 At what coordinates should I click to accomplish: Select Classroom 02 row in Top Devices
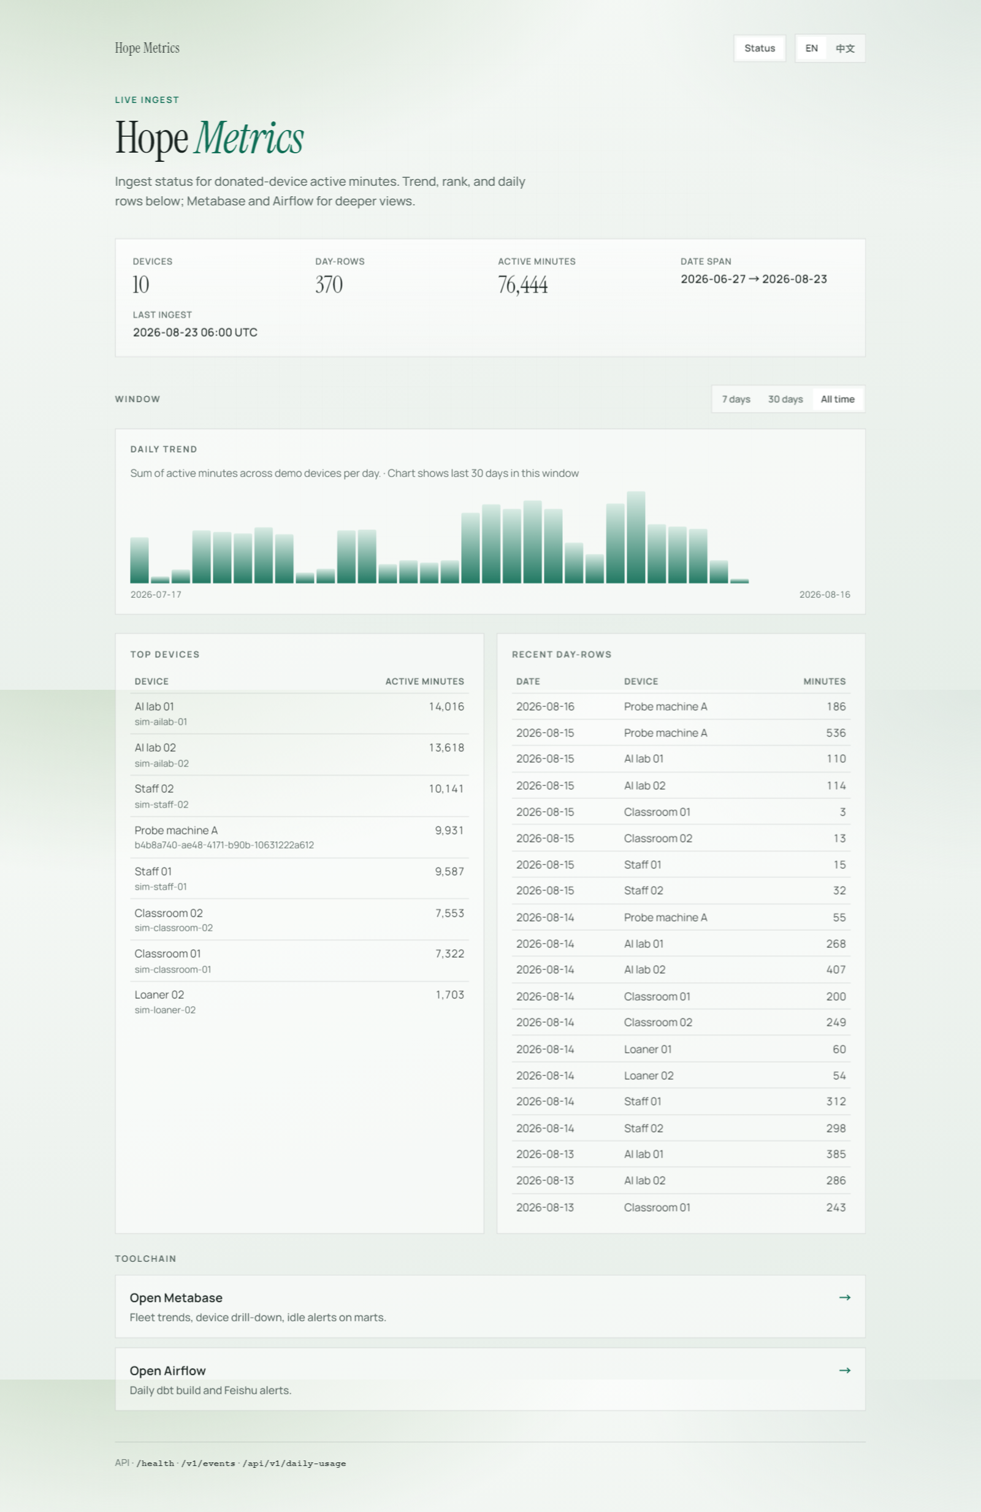click(x=299, y=919)
